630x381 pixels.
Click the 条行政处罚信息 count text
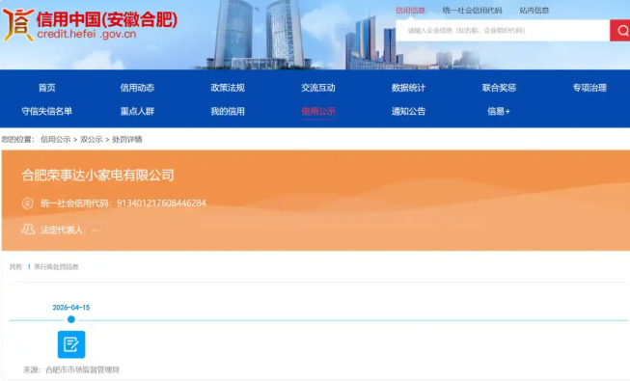pos(56,267)
